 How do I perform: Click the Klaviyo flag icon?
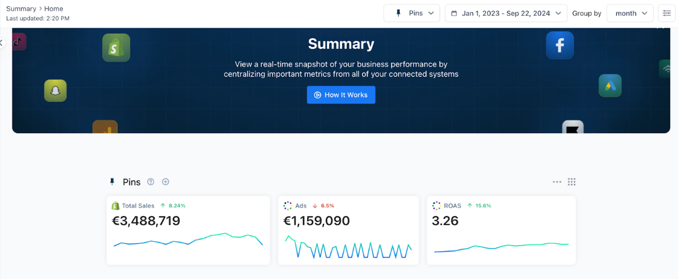573,127
